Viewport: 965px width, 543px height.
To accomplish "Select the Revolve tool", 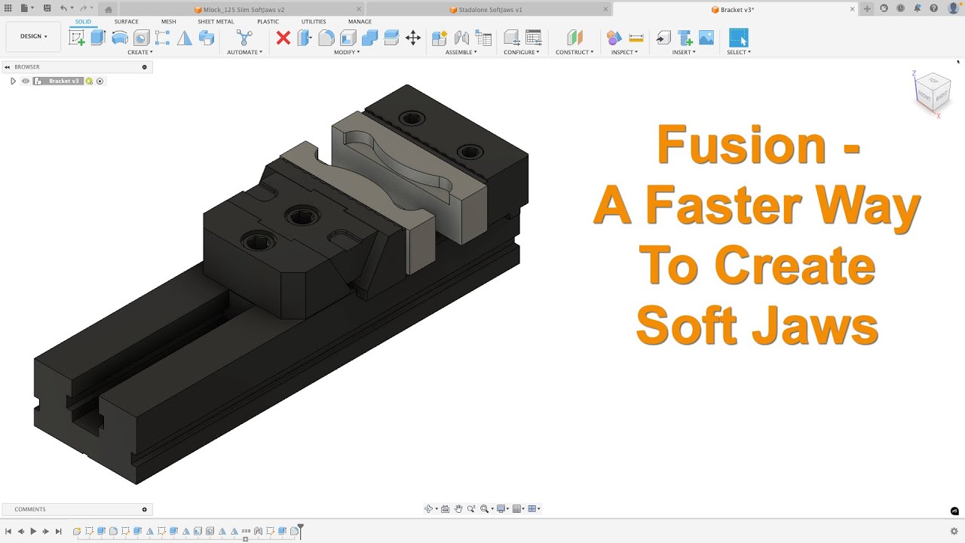I will pos(120,38).
